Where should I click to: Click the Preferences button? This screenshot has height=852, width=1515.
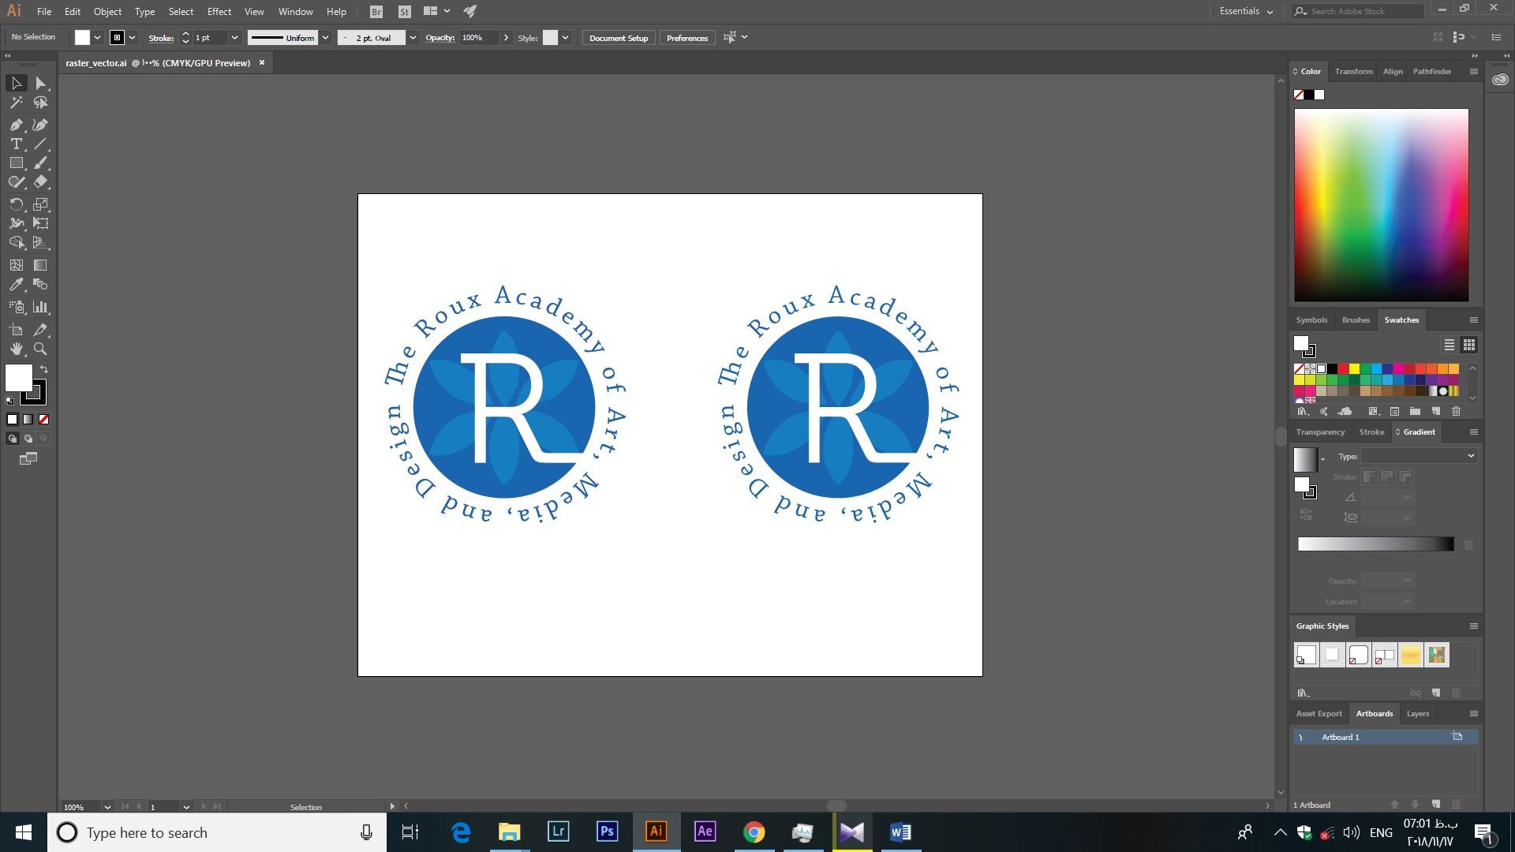click(686, 38)
